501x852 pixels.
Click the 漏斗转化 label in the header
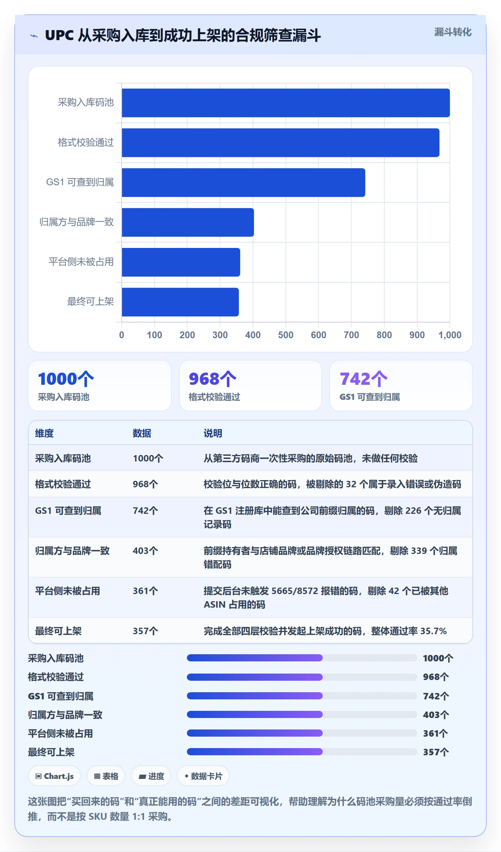click(453, 32)
